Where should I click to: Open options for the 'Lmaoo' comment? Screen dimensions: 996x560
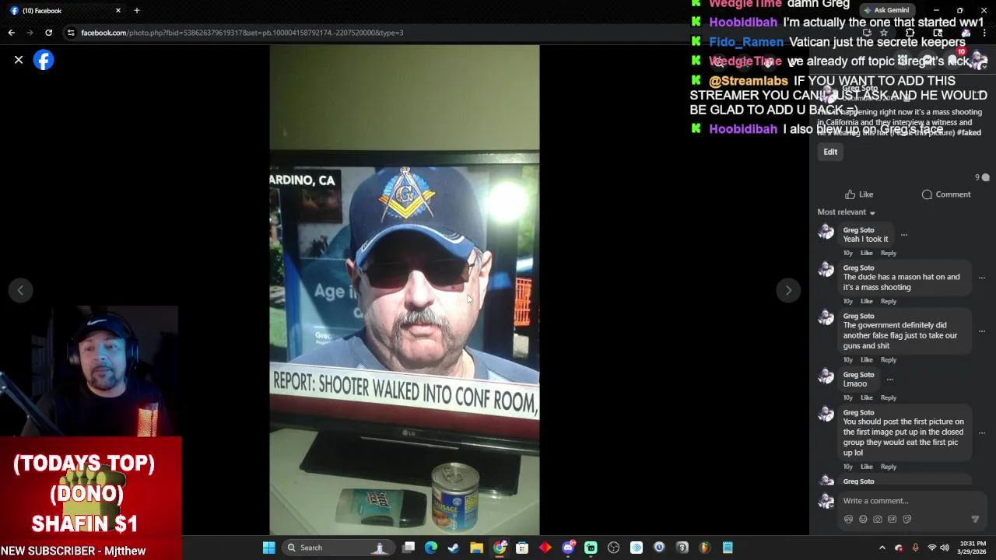click(x=889, y=380)
